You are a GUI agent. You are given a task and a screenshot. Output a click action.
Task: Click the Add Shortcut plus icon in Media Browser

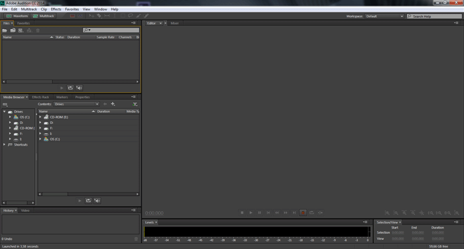(x=113, y=104)
